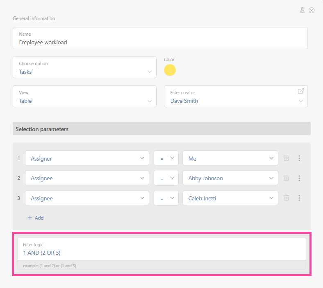The image size is (323, 288).
Task: Click the flask icon at top right
Action: (302, 10)
